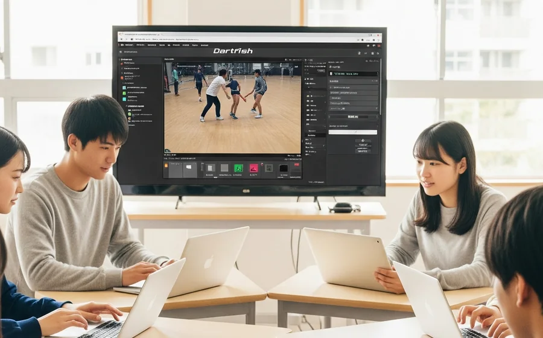Open the tray thumbnail showing a white rectangle
The height and width of the screenshot is (338, 543).
(189, 170)
